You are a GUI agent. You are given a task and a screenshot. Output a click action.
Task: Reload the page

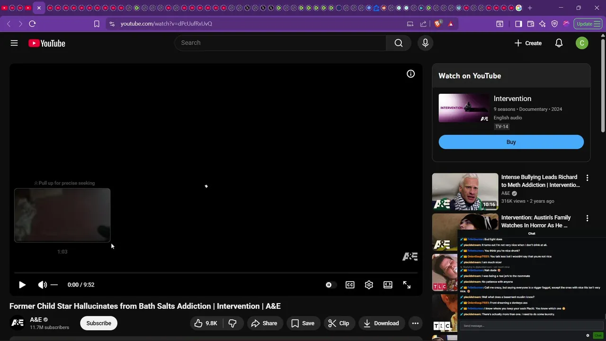(32, 24)
